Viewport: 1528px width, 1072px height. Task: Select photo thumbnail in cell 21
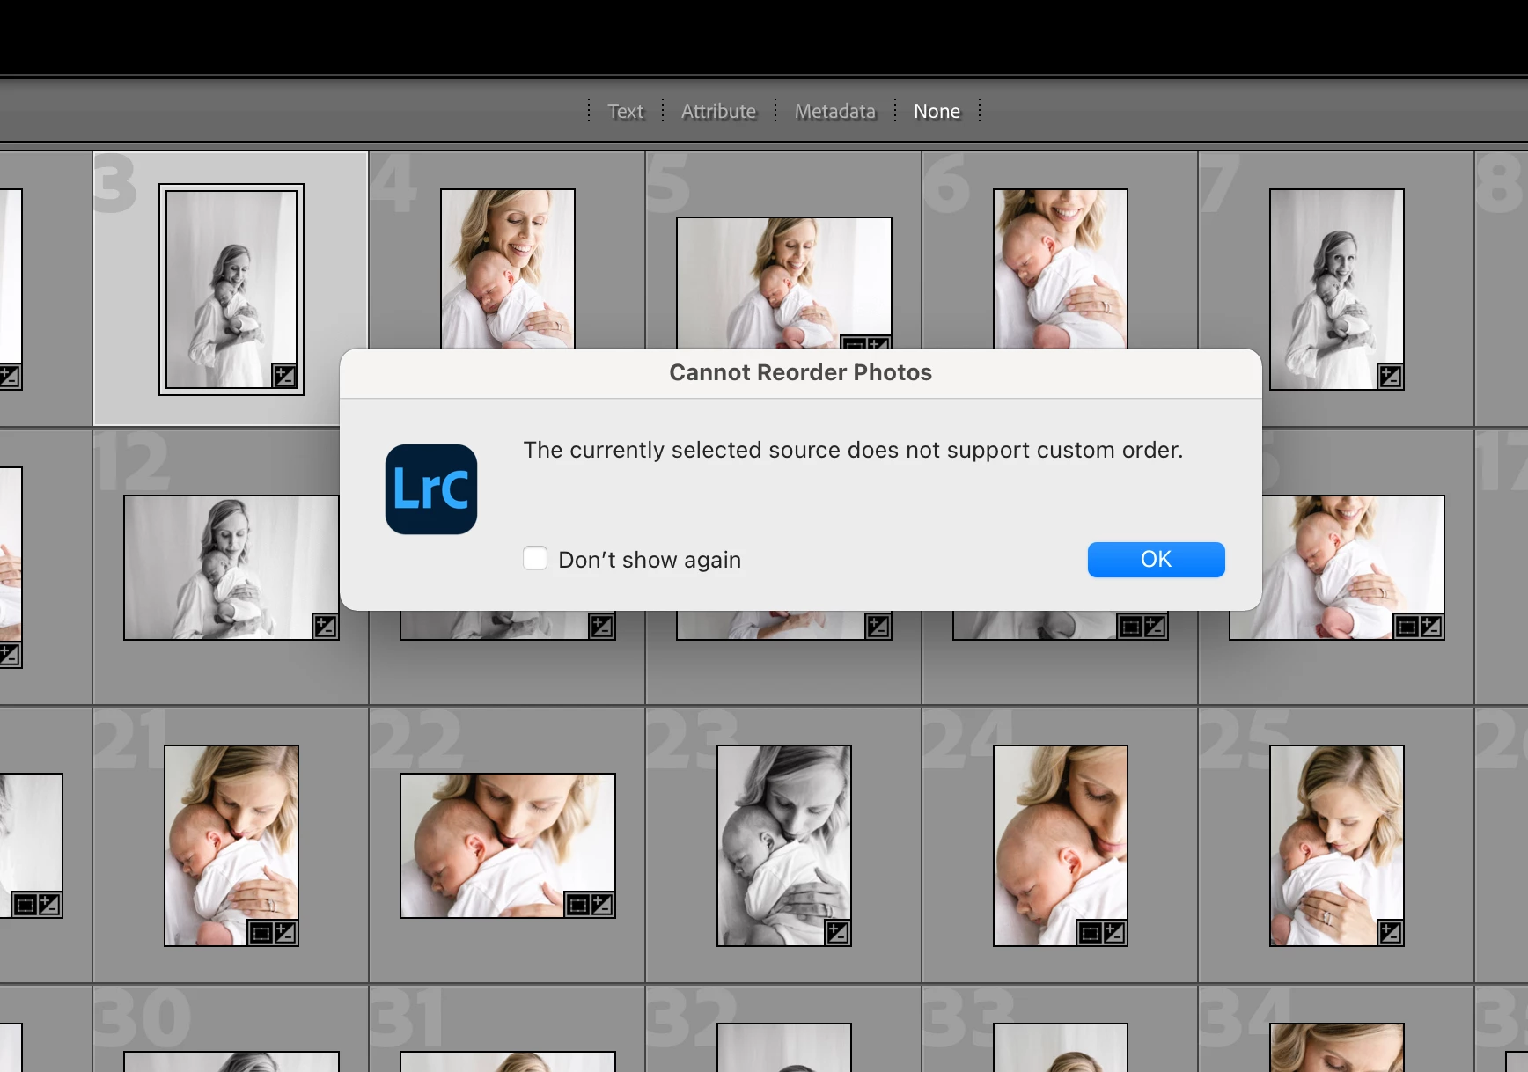coord(231,846)
